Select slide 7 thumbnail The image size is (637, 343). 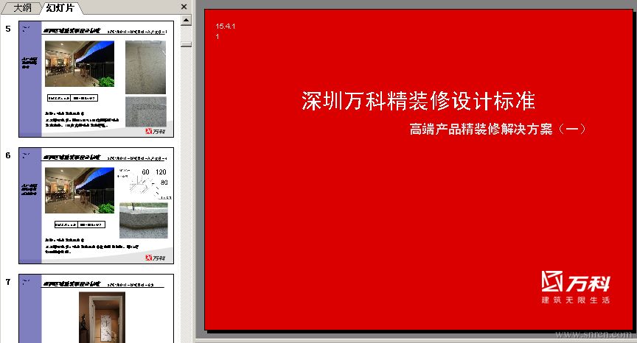click(x=97, y=308)
